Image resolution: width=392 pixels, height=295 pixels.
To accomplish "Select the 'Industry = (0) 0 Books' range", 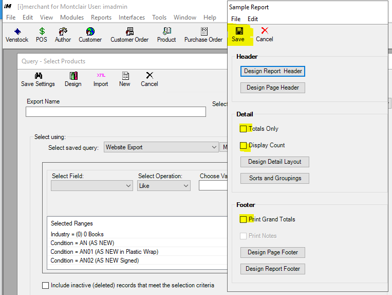I will [x=137, y=234].
